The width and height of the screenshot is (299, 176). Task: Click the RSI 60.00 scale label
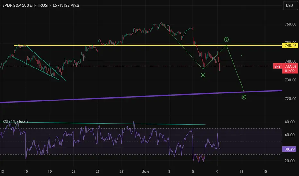tap(289, 135)
